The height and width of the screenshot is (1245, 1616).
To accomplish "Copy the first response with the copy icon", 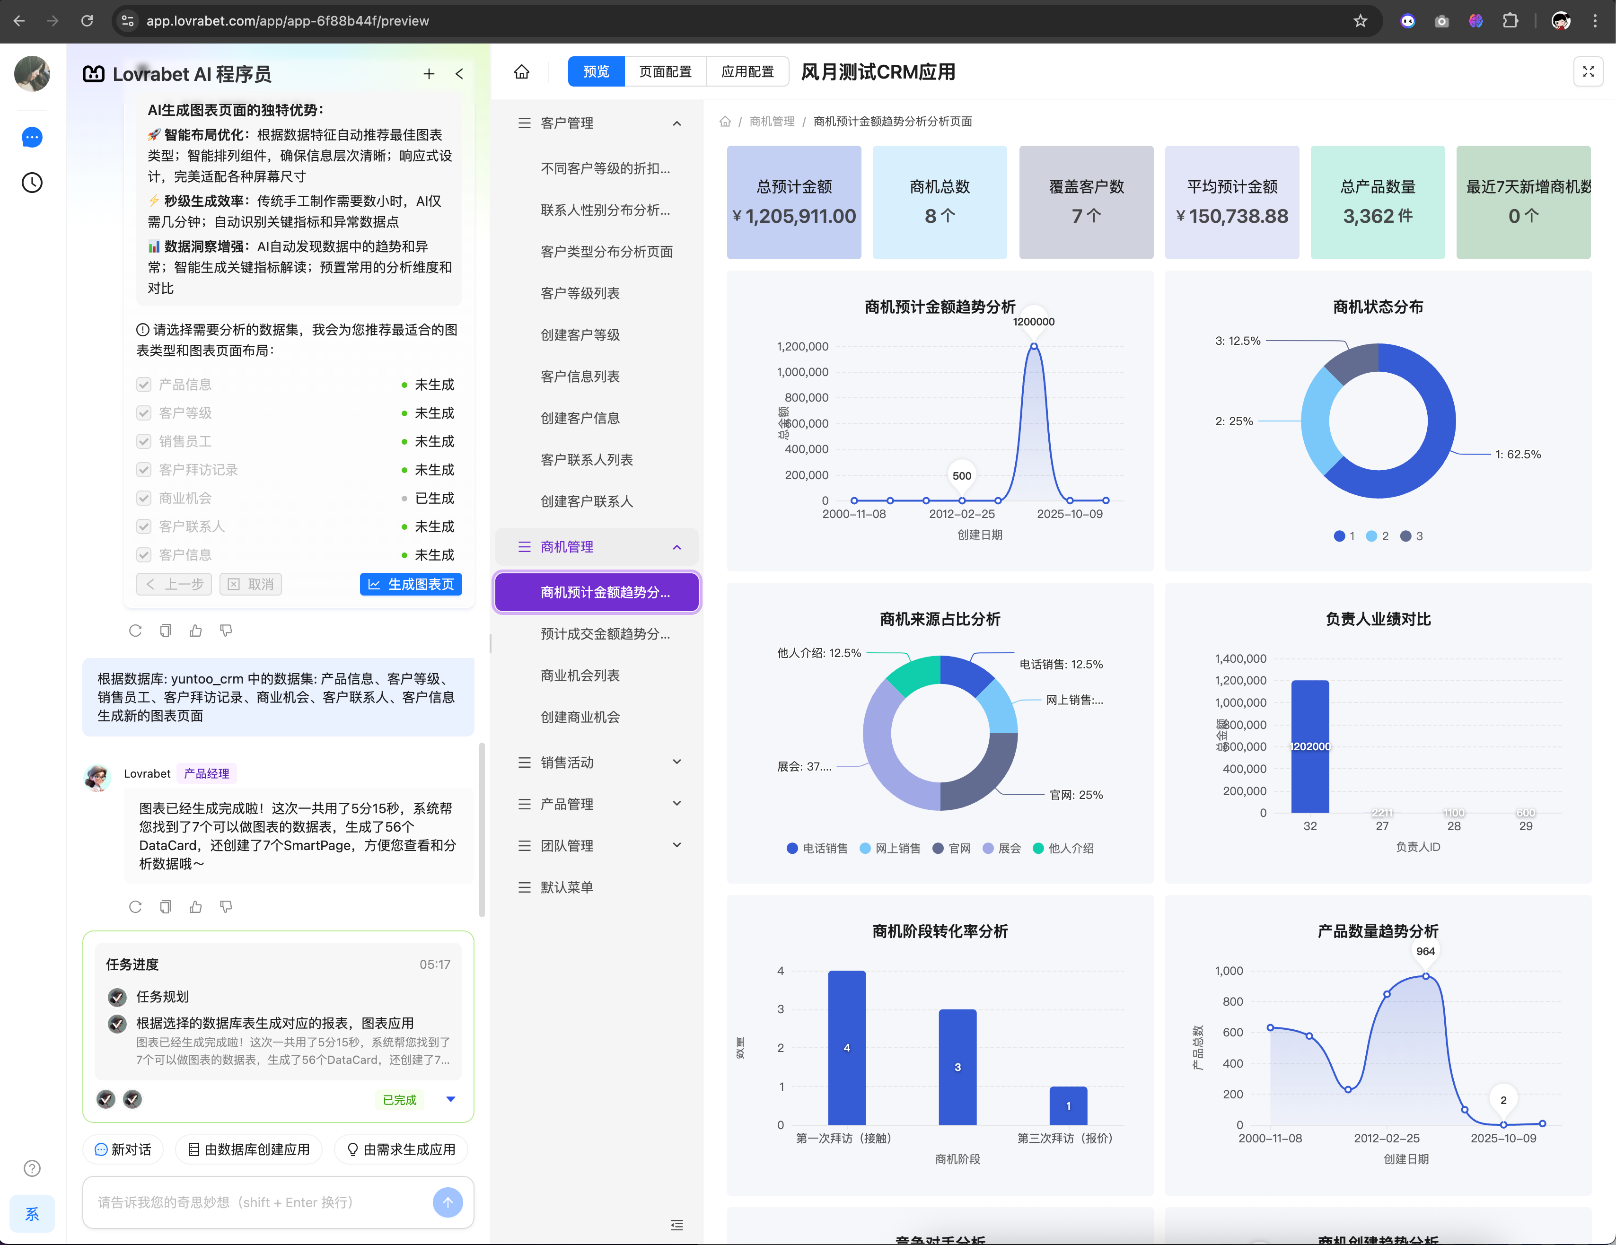I will 166,630.
